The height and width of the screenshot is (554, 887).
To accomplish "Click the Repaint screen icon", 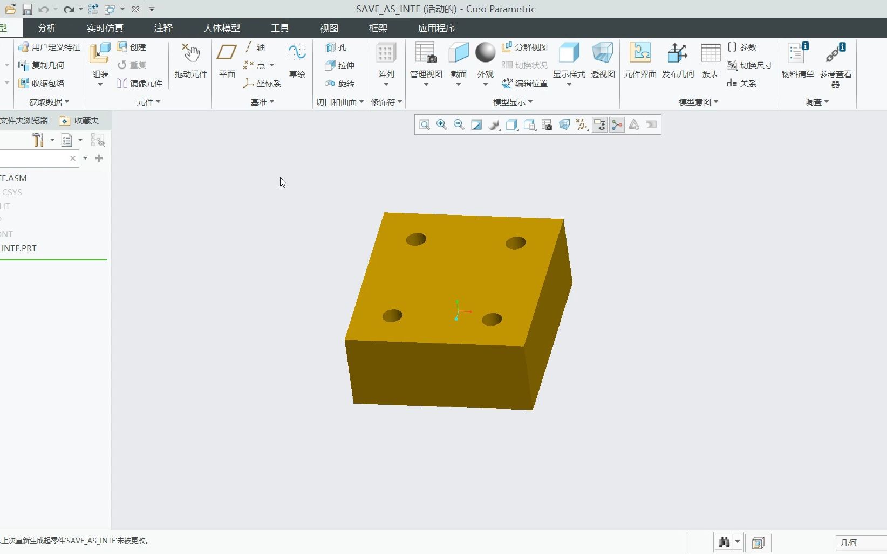I will 476,125.
